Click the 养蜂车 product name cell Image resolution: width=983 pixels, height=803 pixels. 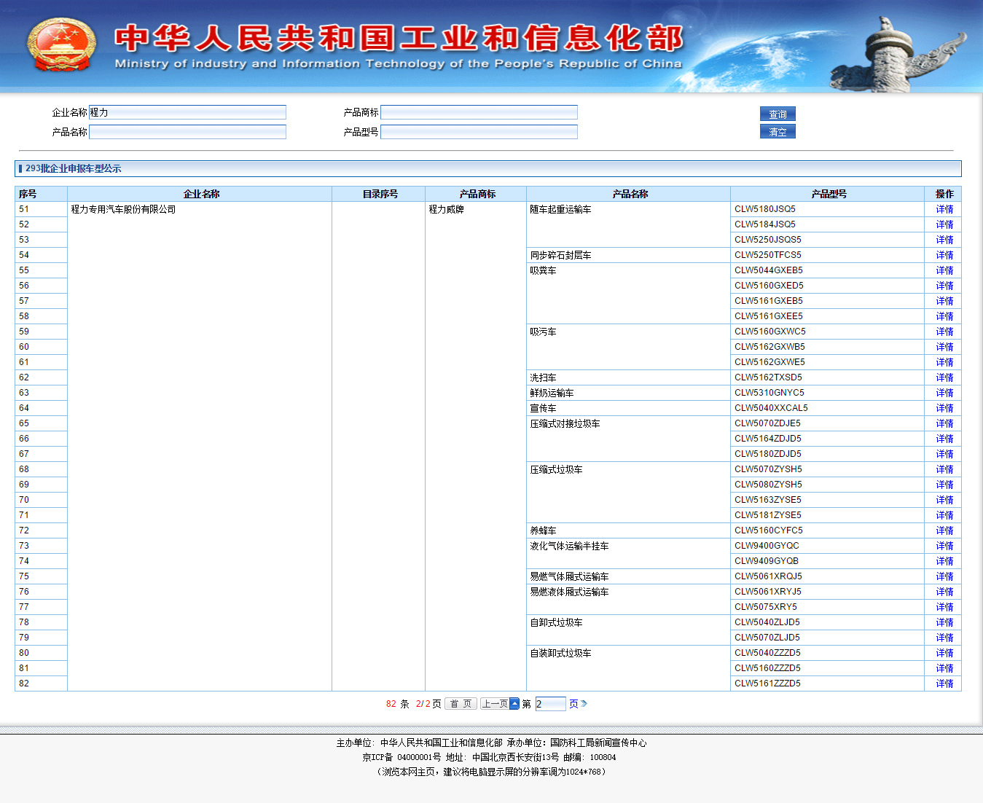pyautogui.click(x=629, y=530)
